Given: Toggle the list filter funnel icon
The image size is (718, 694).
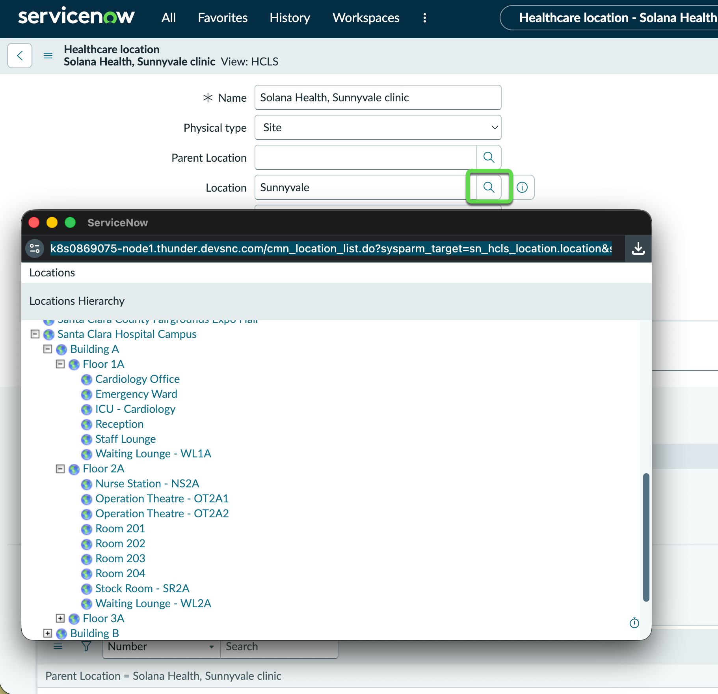Looking at the screenshot, I should point(86,646).
